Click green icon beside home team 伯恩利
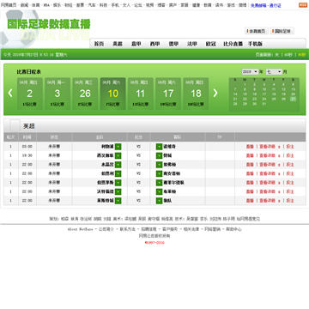 (x=118, y=173)
